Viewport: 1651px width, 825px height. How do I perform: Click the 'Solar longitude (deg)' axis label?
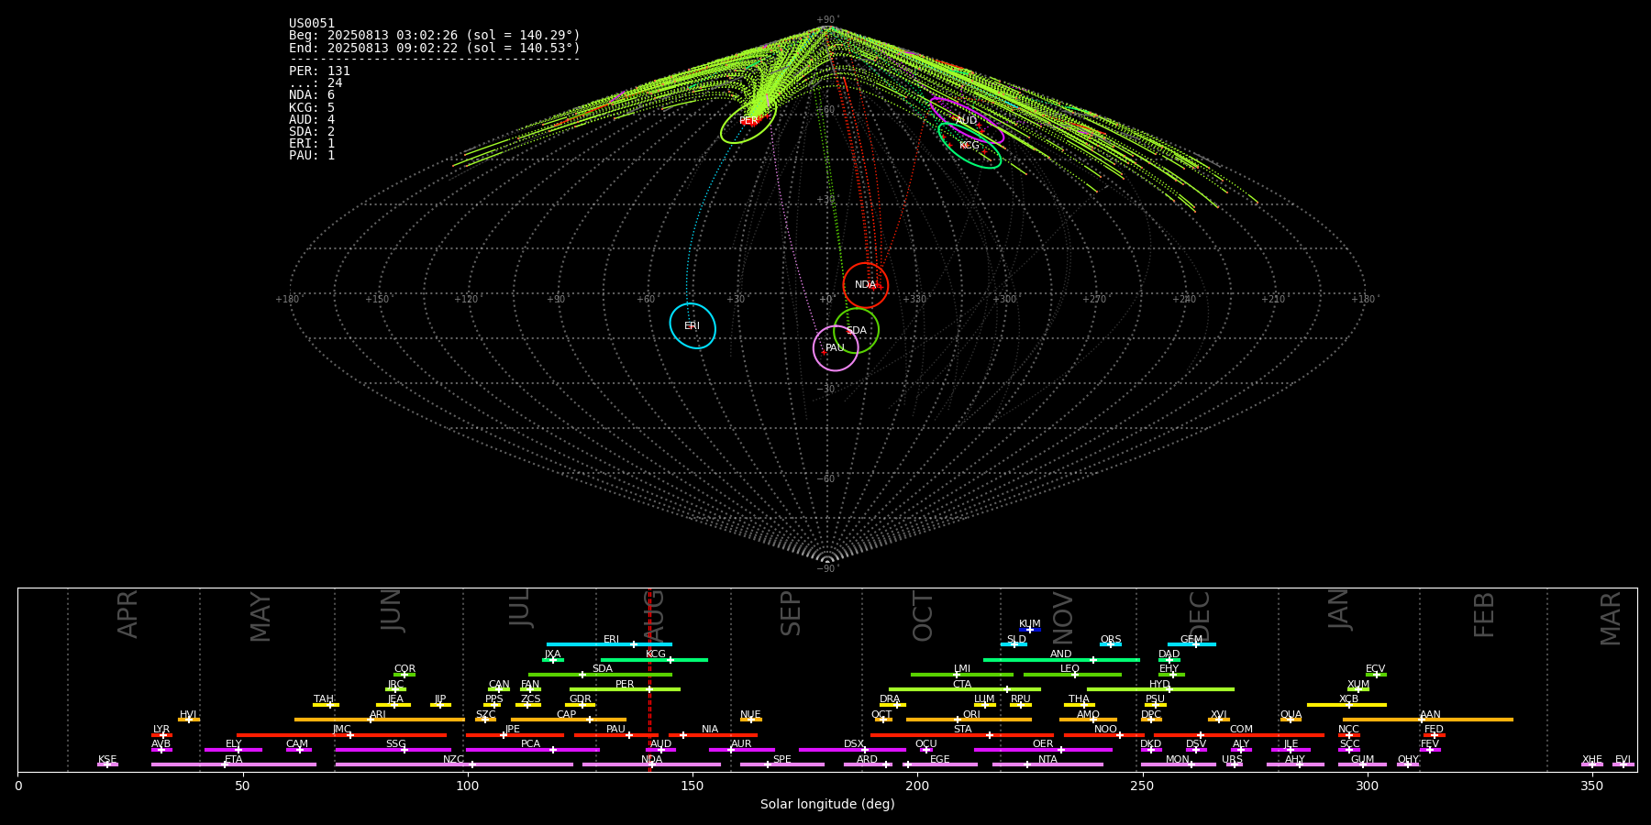tap(827, 804)
